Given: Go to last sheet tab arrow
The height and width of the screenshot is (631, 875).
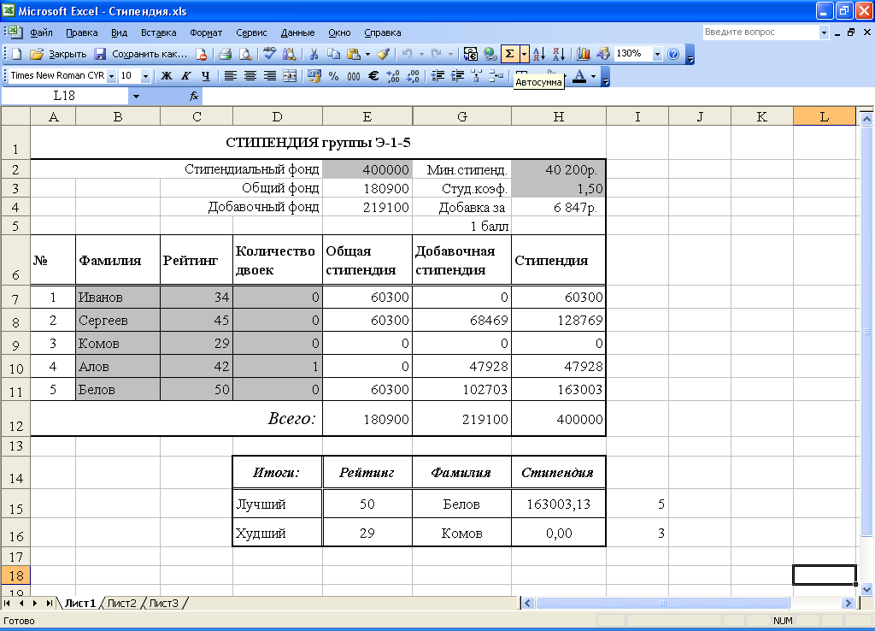Looking at the screenshot, I should point(49,603).
